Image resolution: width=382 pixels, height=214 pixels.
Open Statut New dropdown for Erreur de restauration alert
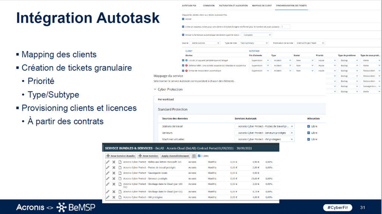click(x=304, y=71)
